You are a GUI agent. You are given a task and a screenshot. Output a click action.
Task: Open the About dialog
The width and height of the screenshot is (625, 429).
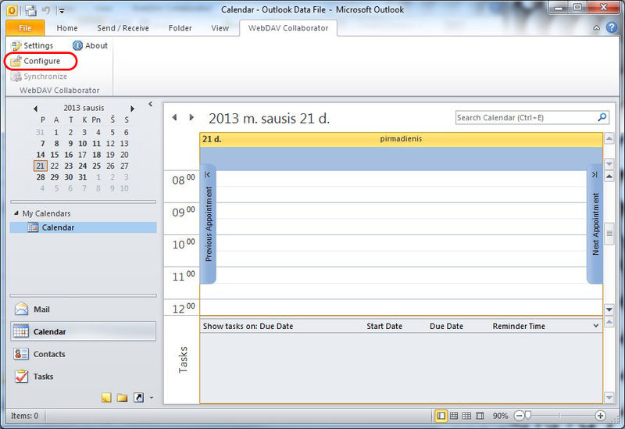pyautogui.click(x=90, y=45)
